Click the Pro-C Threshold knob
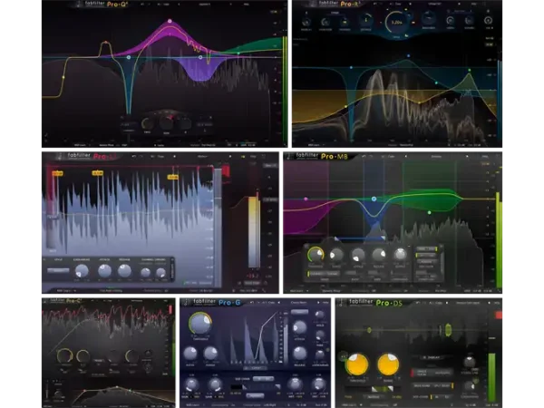Viewport: 544px width, 408px height. coord(64,356)
